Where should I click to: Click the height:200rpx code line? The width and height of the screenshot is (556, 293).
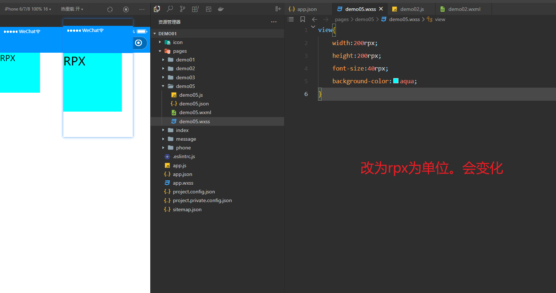357,56
